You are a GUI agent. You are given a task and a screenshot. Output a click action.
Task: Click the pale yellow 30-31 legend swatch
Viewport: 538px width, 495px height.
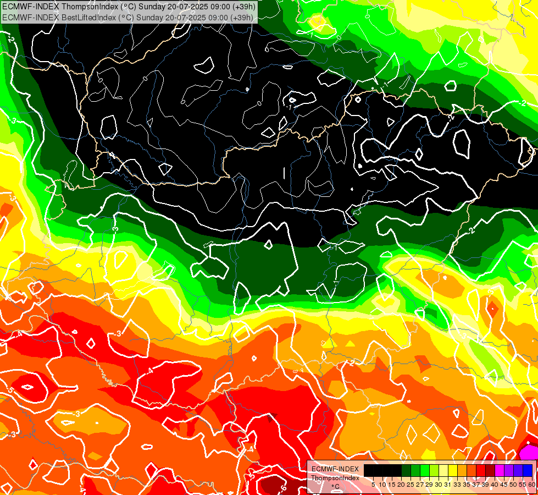click(x=443, y=470)
